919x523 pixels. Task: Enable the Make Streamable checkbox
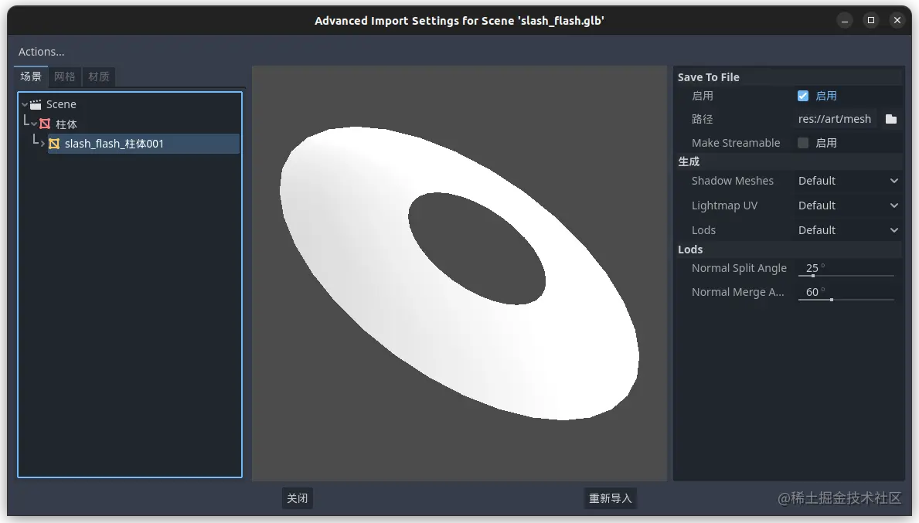pos(803,143)
